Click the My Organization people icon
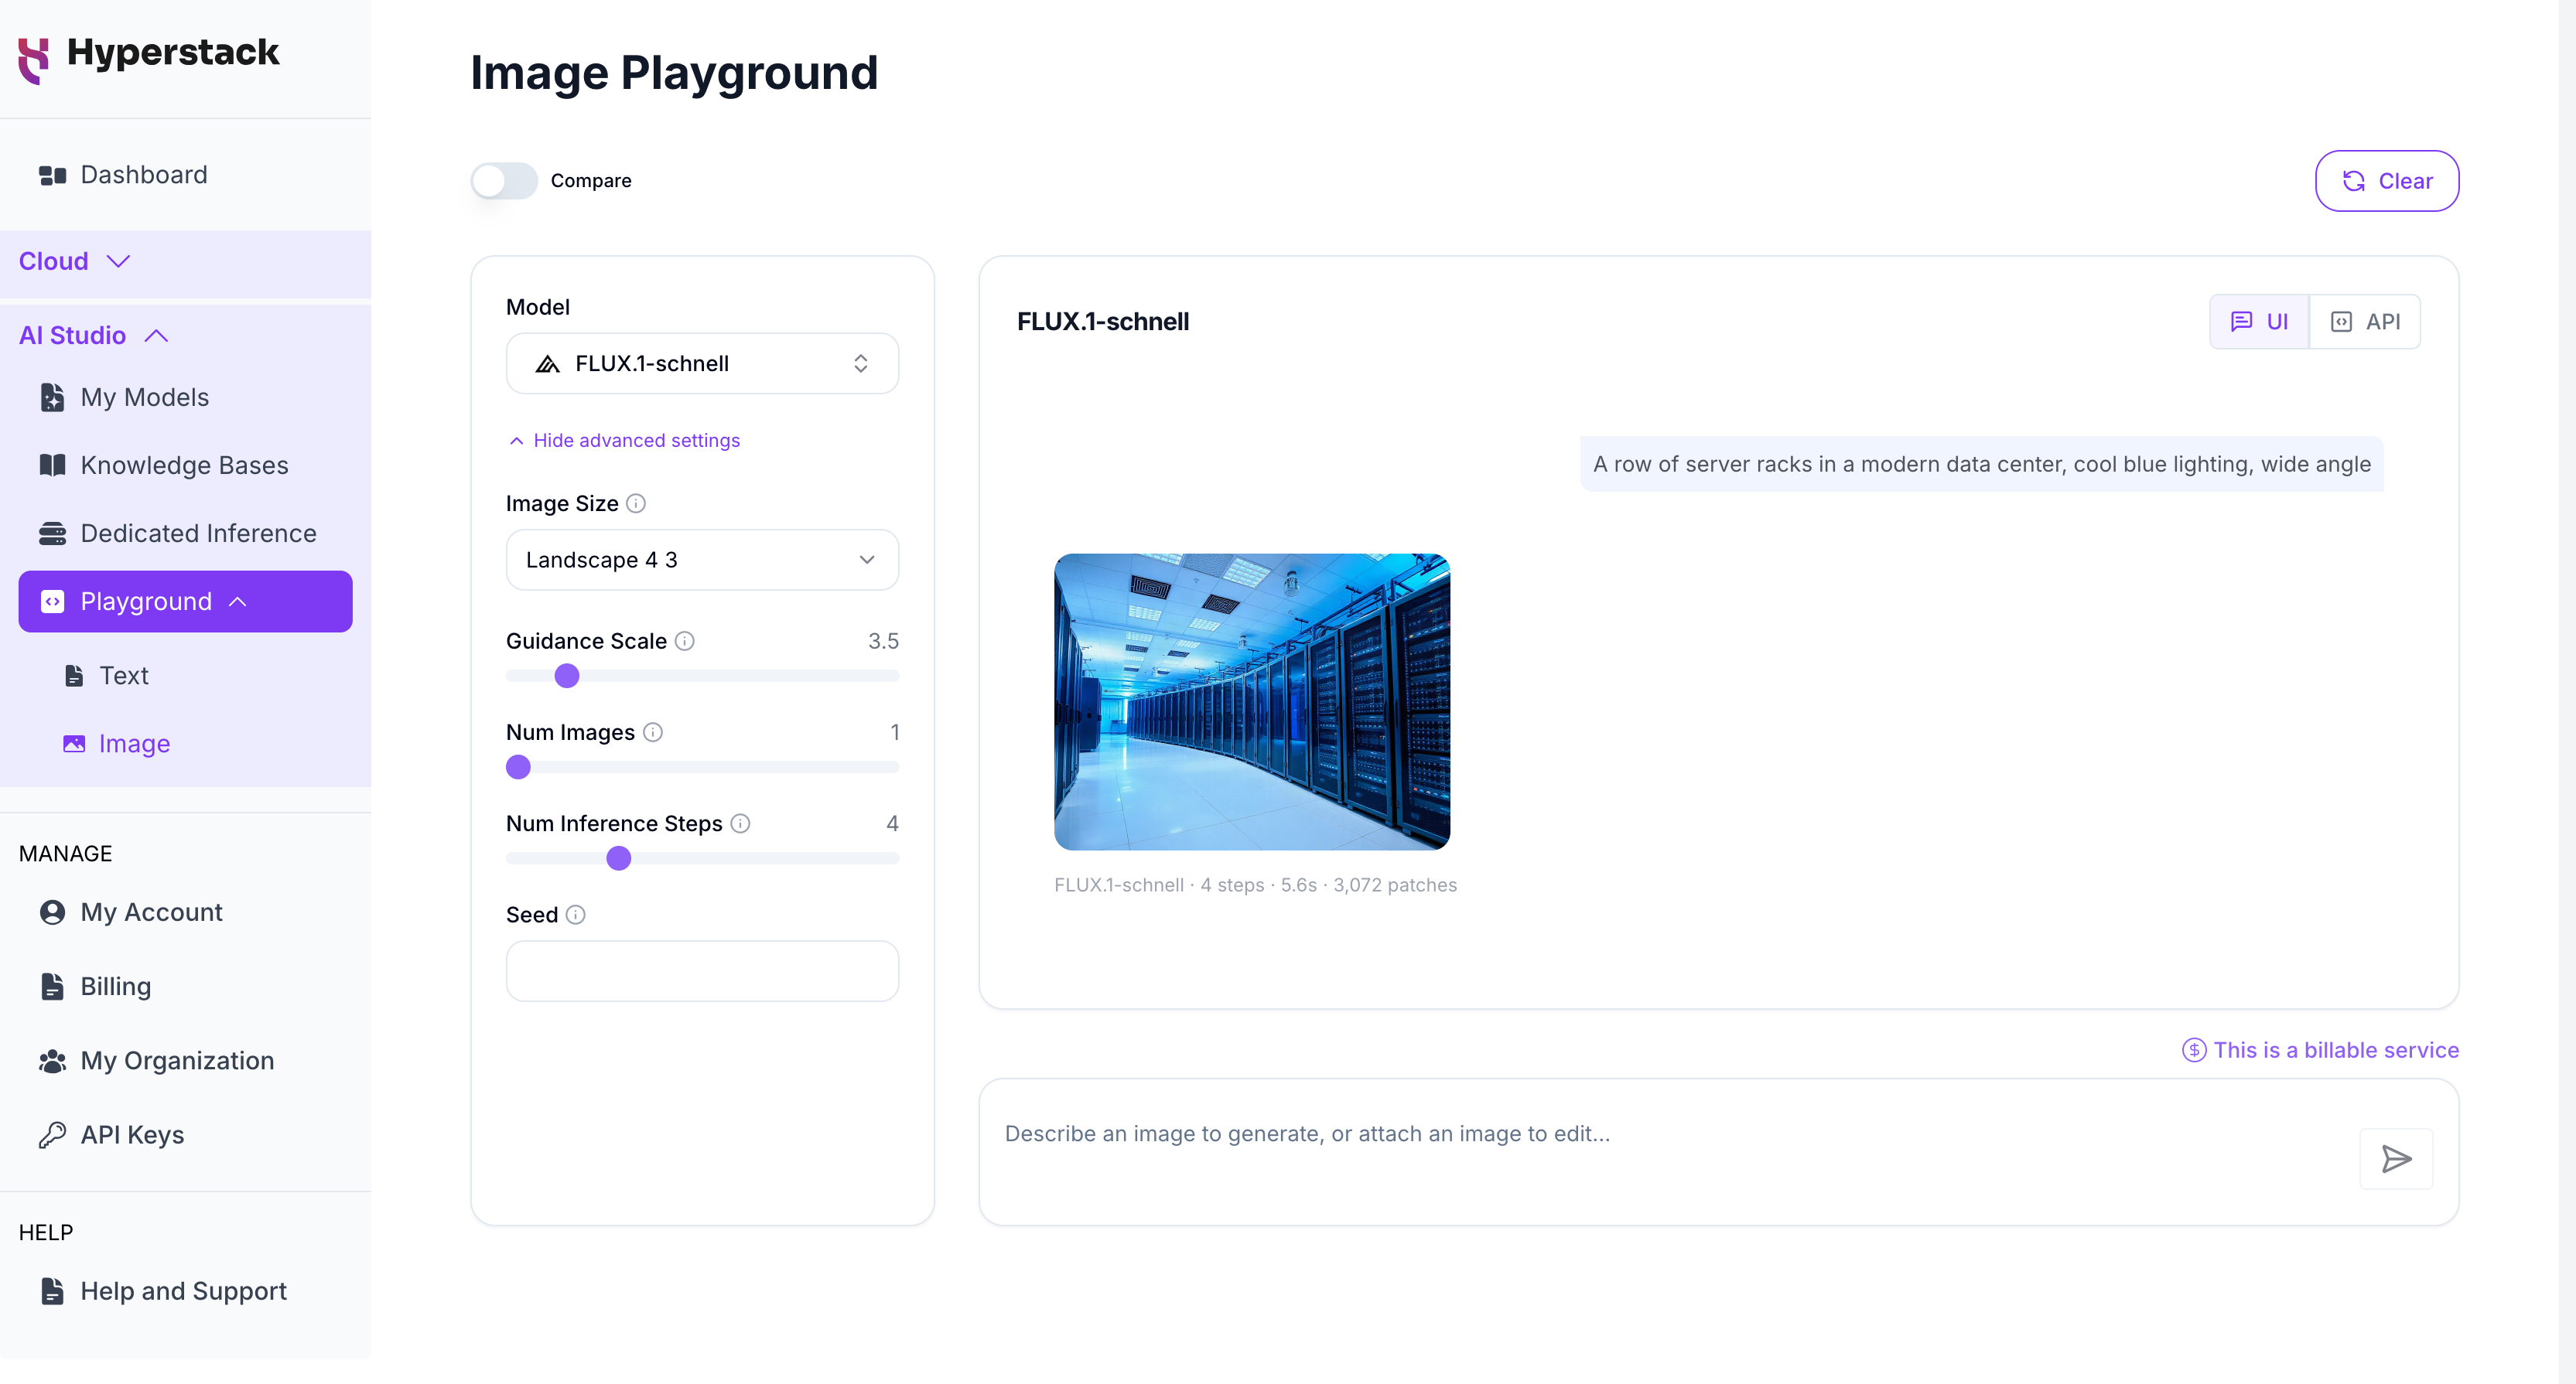Image resolution: width=2576 pixels, height=1384 pixels. point(52,1062)
